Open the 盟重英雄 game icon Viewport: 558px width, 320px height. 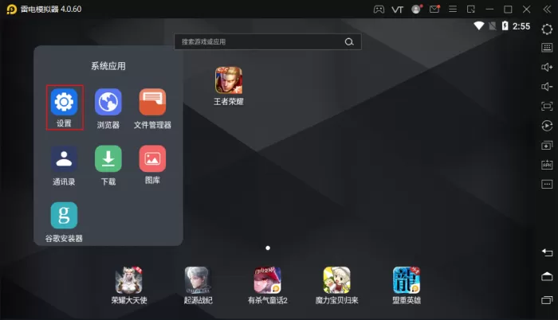(x=407, y=280)
